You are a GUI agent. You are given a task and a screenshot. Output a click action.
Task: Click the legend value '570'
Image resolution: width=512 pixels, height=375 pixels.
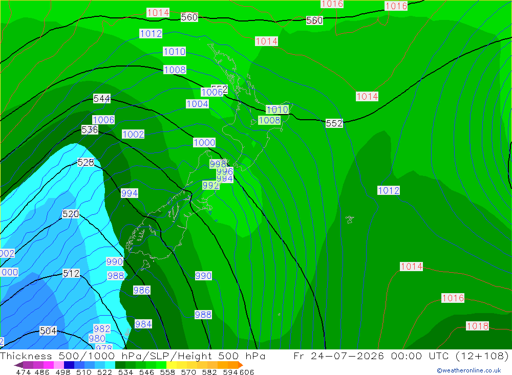click(x=188, y=372)
